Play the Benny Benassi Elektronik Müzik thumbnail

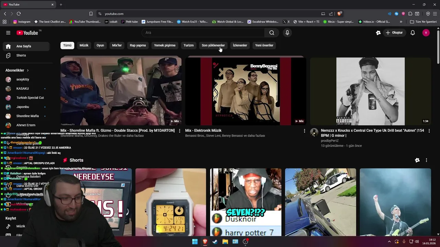pos(245,91)
